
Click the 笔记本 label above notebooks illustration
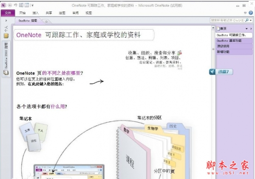(x=25, y=118)
